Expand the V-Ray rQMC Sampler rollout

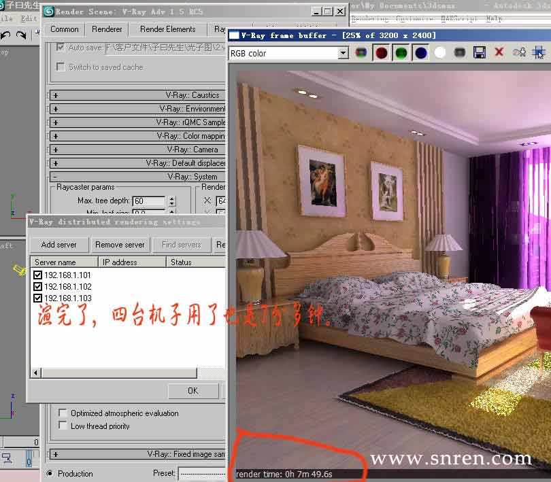point(137,122)
